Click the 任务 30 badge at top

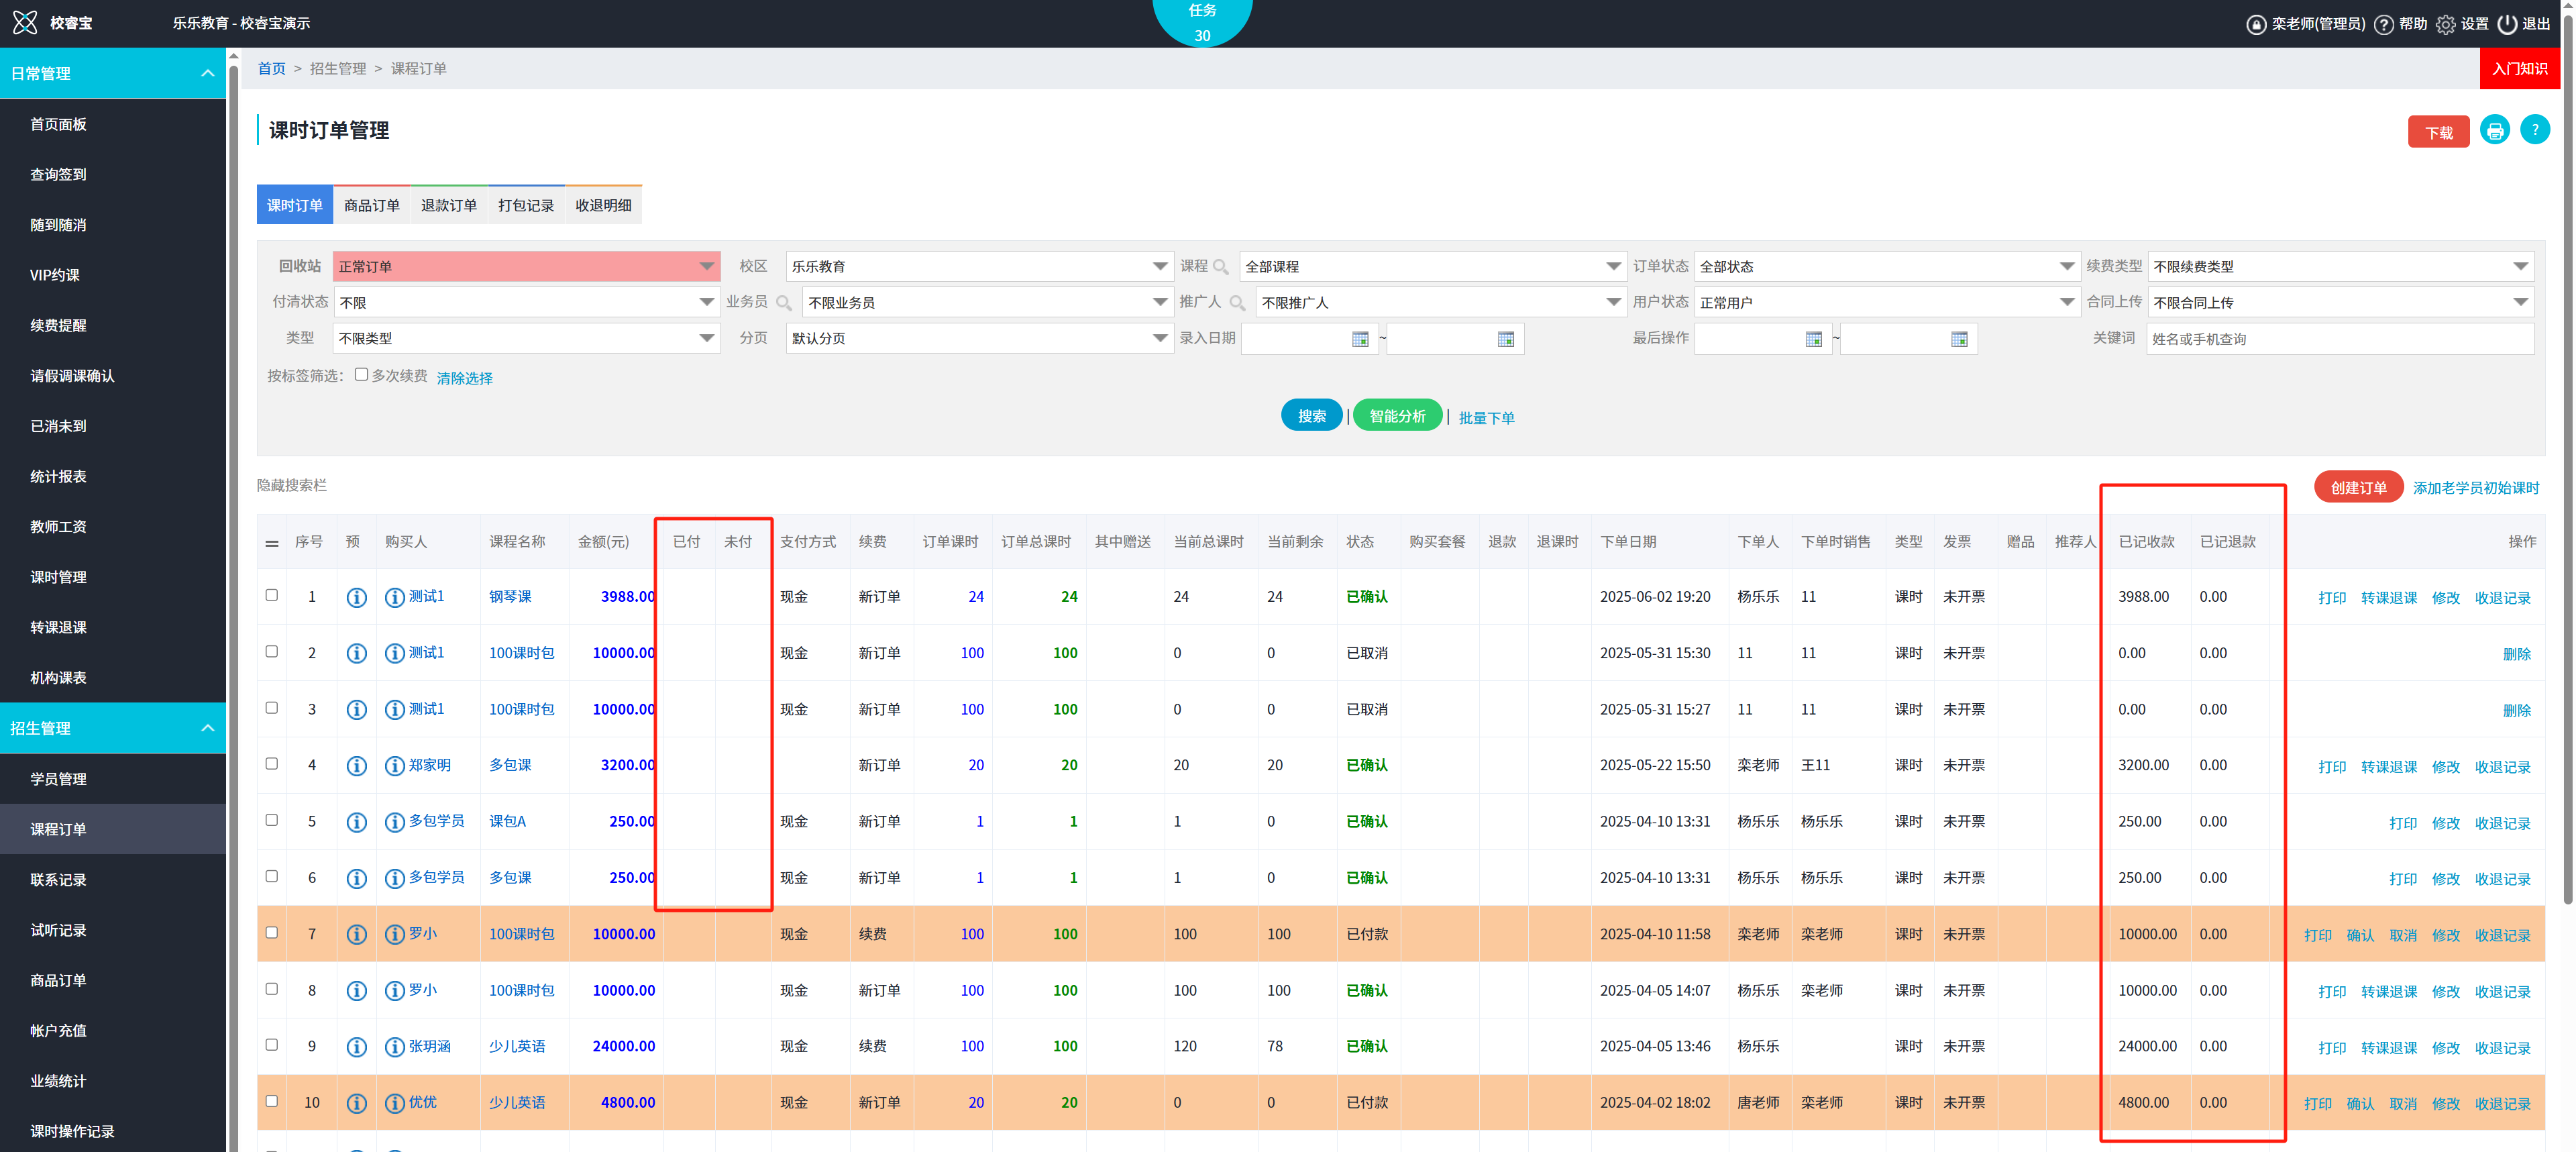(1202, 22)
